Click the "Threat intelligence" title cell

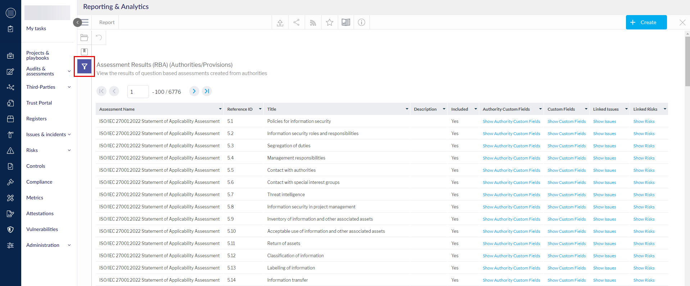(x=286, y=194)
